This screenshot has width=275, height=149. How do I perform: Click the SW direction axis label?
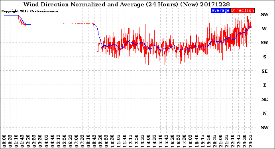point(264,43)
